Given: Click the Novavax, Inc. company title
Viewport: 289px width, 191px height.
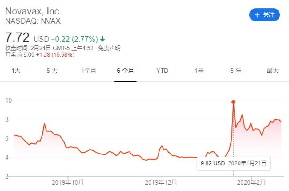Looking at the screenshot, I should pos(33,11).
